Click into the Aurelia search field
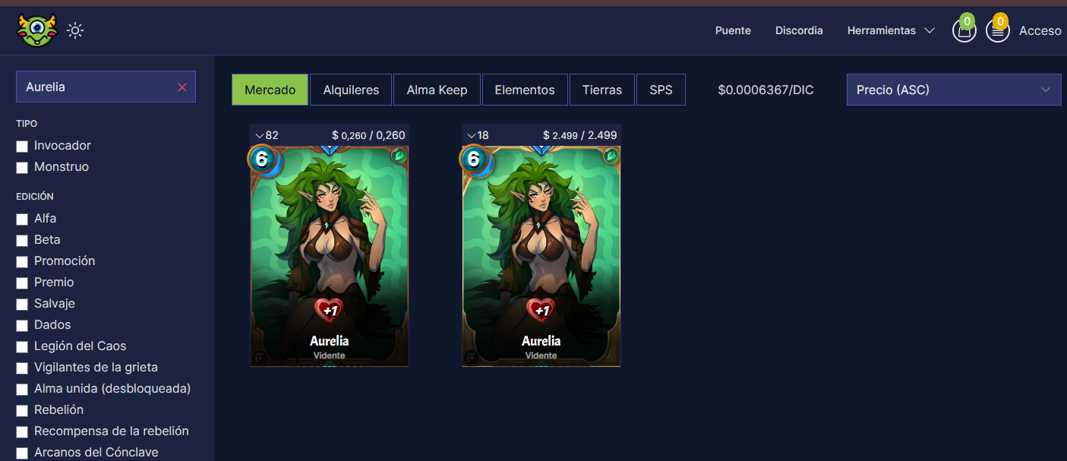1067x461 pixels. [x=99, y=87]
